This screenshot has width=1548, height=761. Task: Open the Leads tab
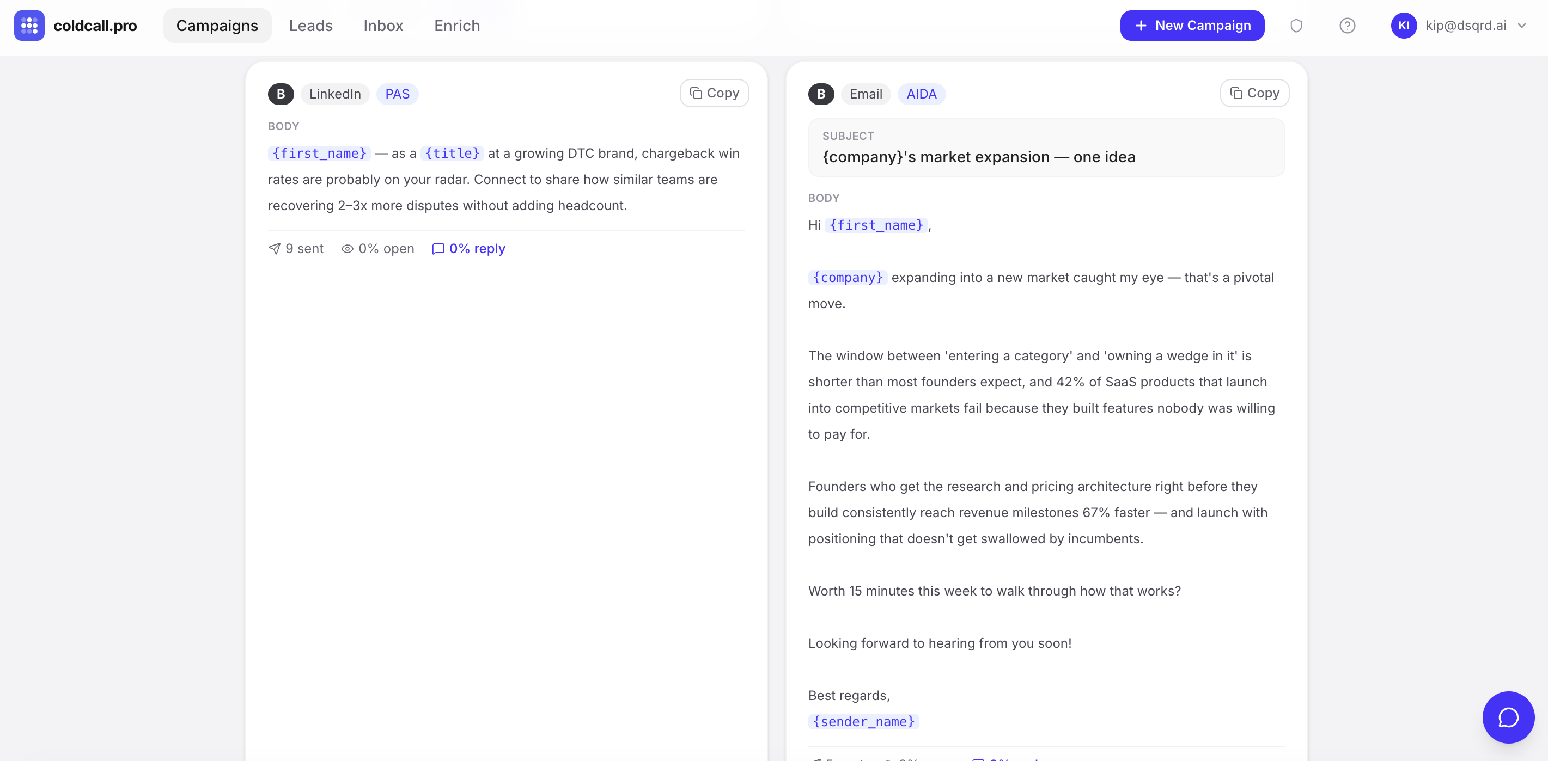click(310, 25)
